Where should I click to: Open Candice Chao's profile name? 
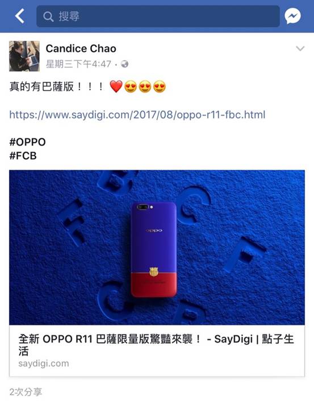pyautogui.click(x=81, y=48)
